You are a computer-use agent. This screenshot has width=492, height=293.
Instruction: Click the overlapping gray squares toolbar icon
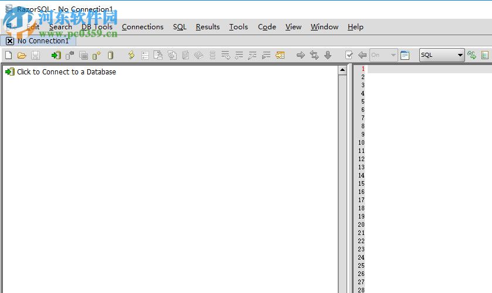tap(83, 56)
